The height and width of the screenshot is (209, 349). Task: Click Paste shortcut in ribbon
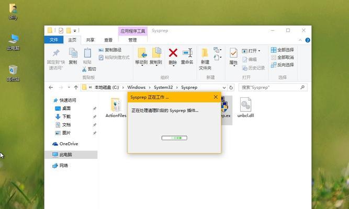pyautogui.click(x=114, y=57)
